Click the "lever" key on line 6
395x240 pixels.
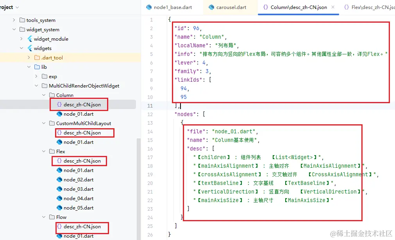pos(185,63)
